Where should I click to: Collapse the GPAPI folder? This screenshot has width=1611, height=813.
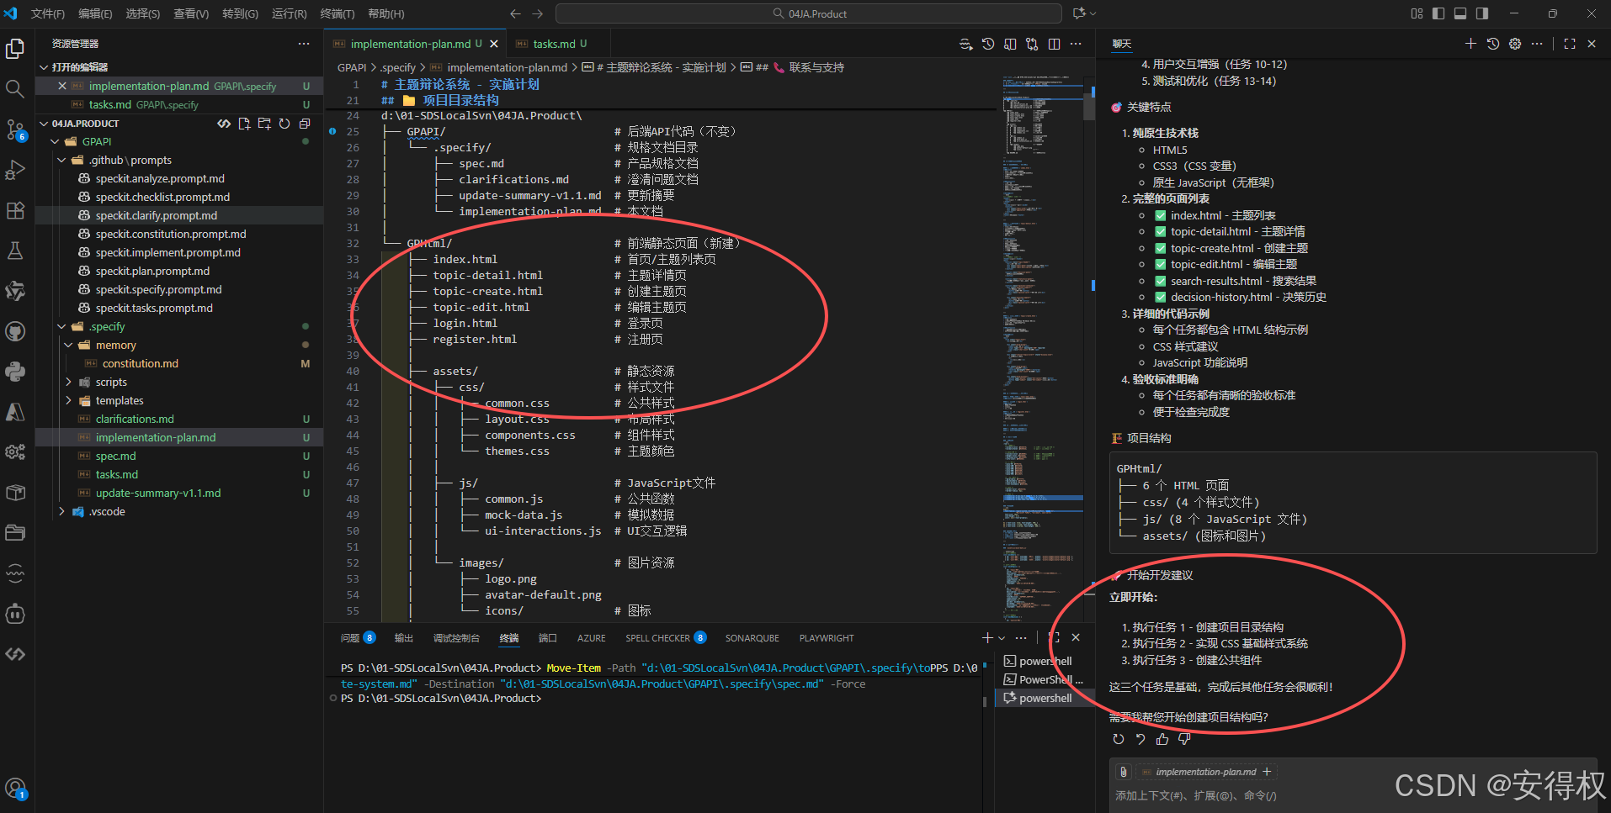[x=55, y=141]
